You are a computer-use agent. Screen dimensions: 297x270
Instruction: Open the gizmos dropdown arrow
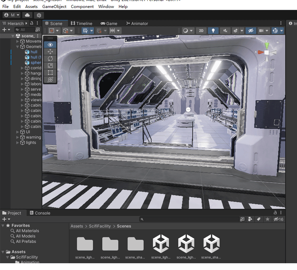coord(282,30)
